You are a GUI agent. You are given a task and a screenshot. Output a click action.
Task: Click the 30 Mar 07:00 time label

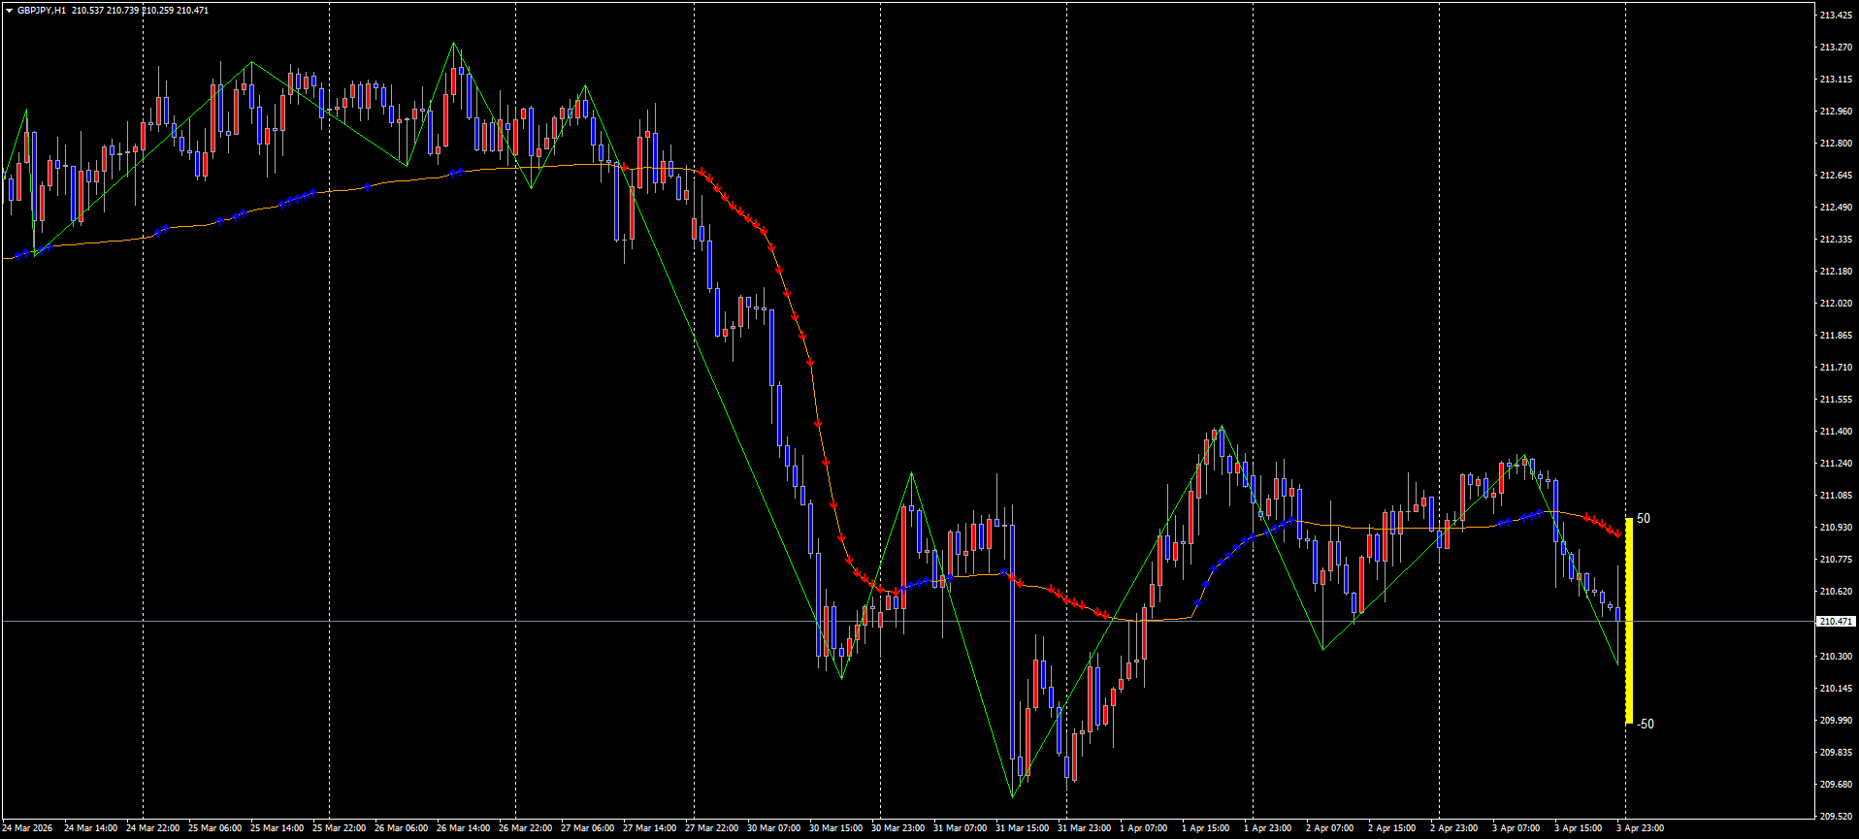(x=773, y=828)
